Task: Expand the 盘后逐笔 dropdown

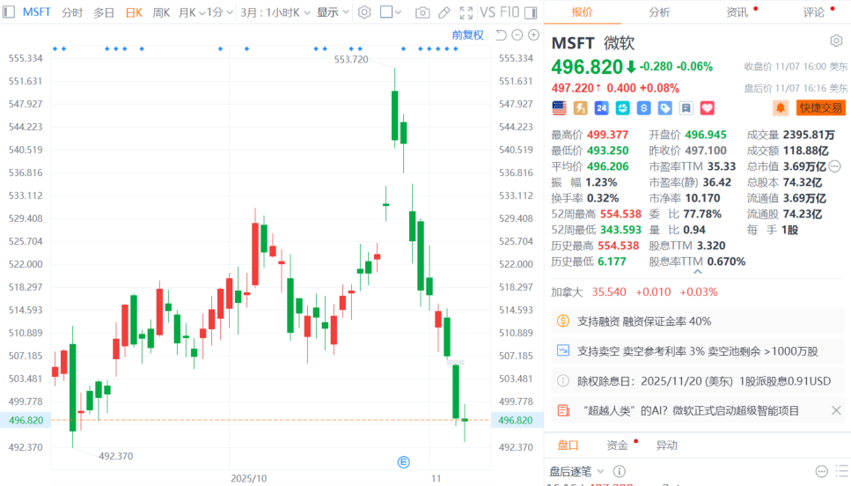Action: [x=600, y=471]
